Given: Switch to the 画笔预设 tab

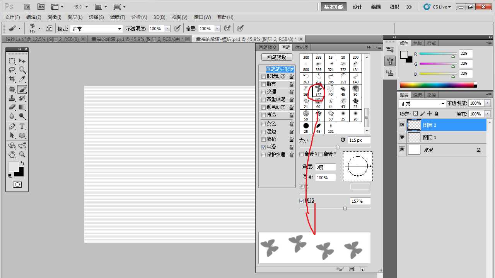Looking at the screenshot, I should (267, 47).
